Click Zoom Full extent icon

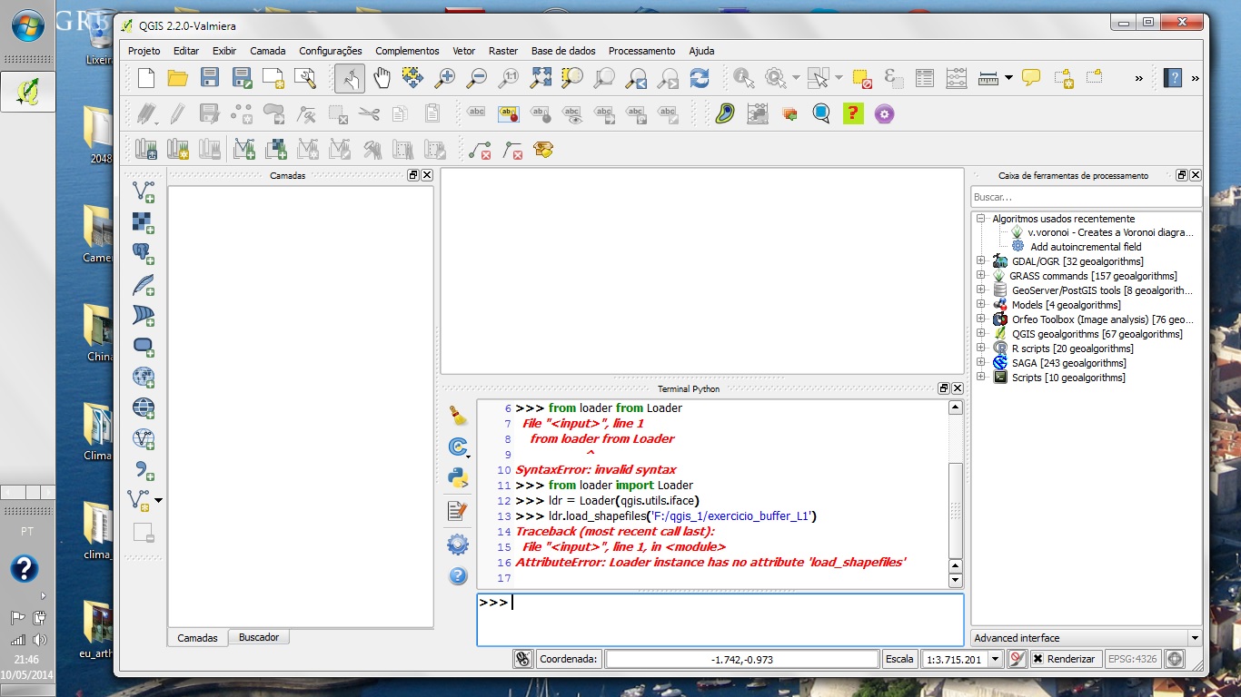pos(541,78)
